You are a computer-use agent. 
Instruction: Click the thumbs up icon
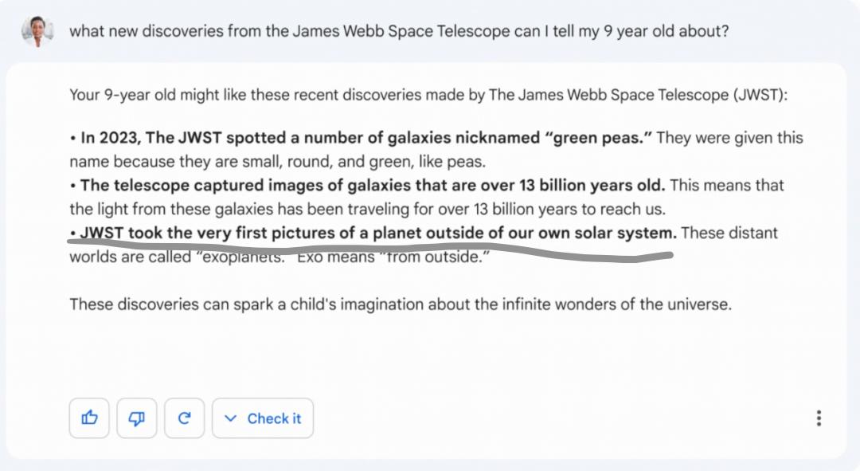point(89,418)
